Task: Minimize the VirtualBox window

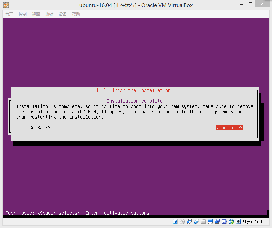Action: pos(241,4)
